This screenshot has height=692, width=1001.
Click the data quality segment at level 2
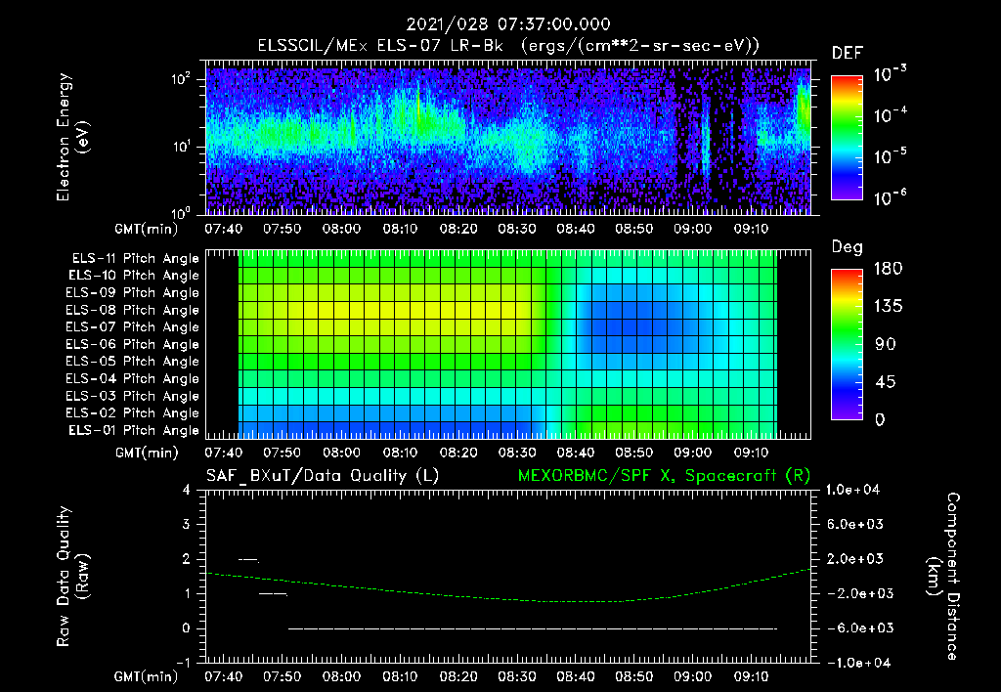click(x=248, y=560)
